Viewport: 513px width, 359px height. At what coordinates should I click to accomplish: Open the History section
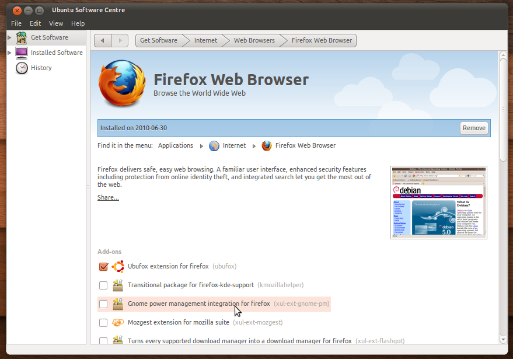[40, 67]
